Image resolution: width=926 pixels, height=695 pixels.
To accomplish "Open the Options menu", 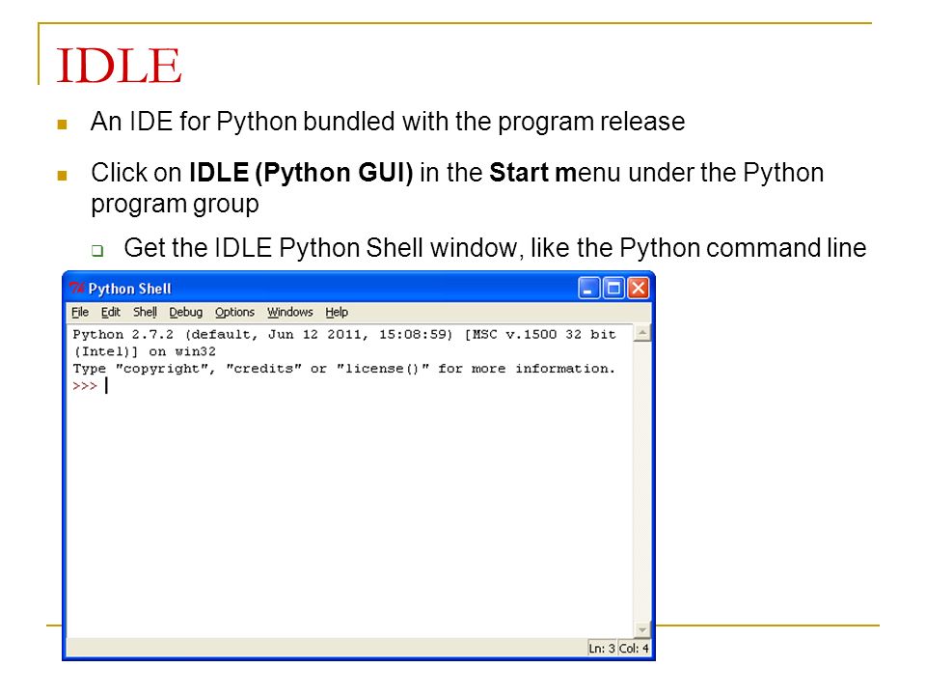I will coord(234,312).
